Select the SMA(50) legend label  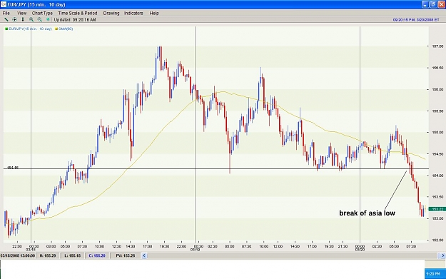coord(66,29)
